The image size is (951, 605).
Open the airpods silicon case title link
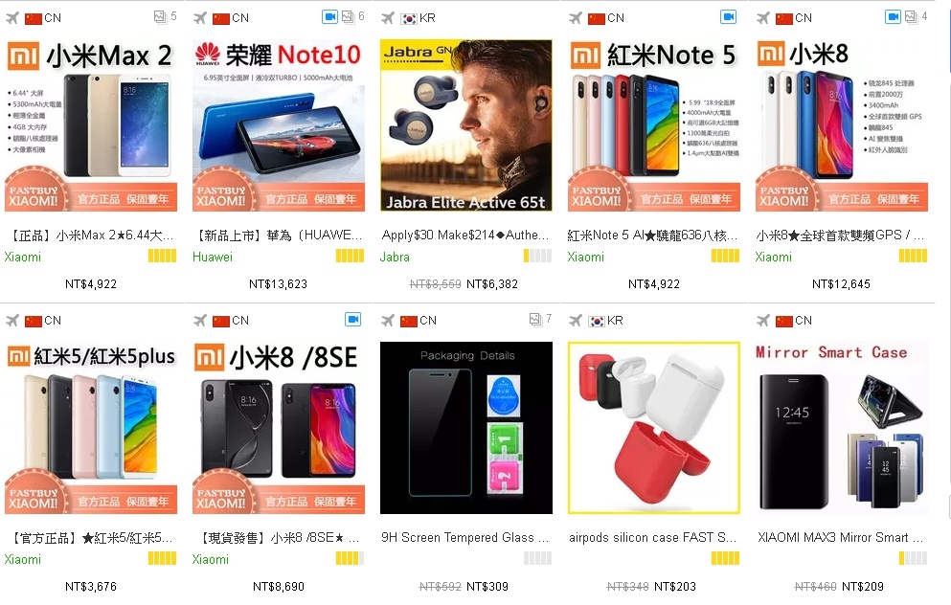pyautogui.click(x=652, y=537)
